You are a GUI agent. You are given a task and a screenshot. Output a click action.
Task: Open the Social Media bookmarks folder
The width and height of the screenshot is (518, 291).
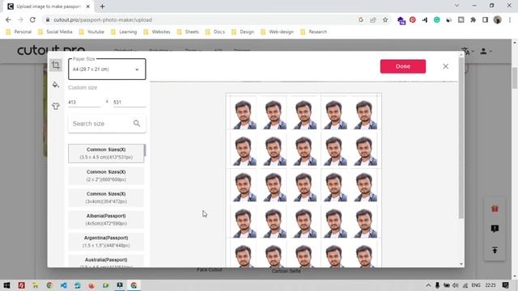55,32
